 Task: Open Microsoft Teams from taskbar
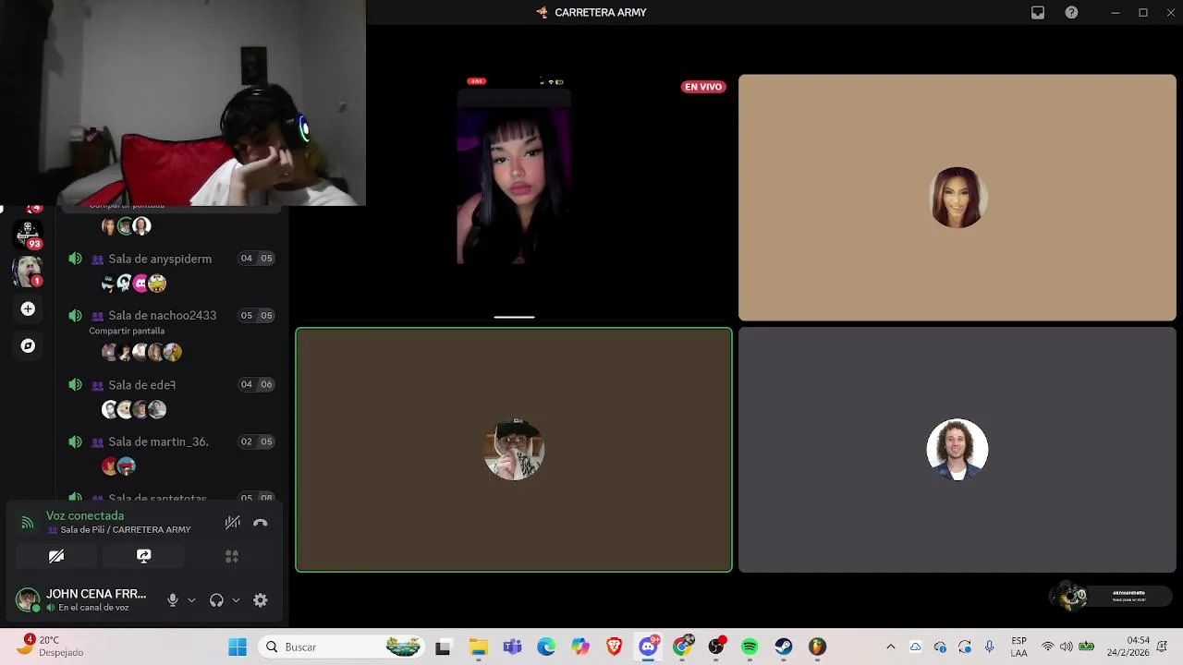coord(512,647)
